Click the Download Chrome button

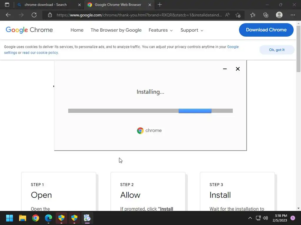pos(266,30)
